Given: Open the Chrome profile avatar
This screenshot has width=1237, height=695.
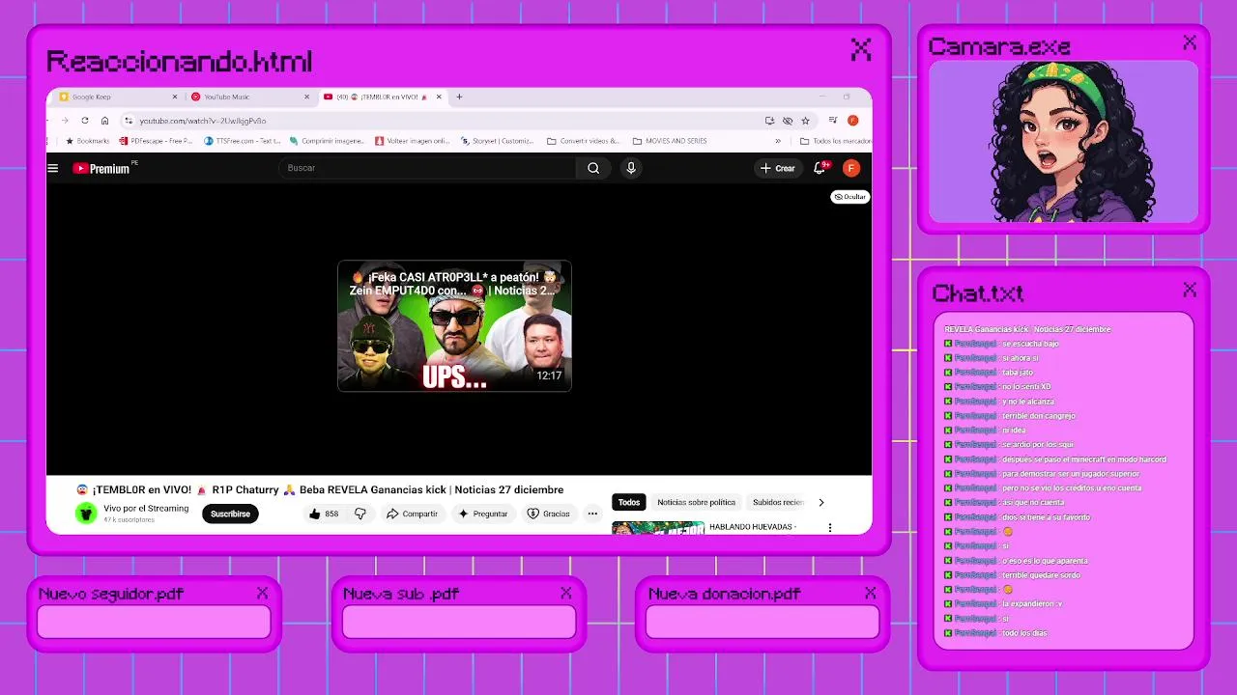Looking at the screenshot, I should click(x=852, y=121).
